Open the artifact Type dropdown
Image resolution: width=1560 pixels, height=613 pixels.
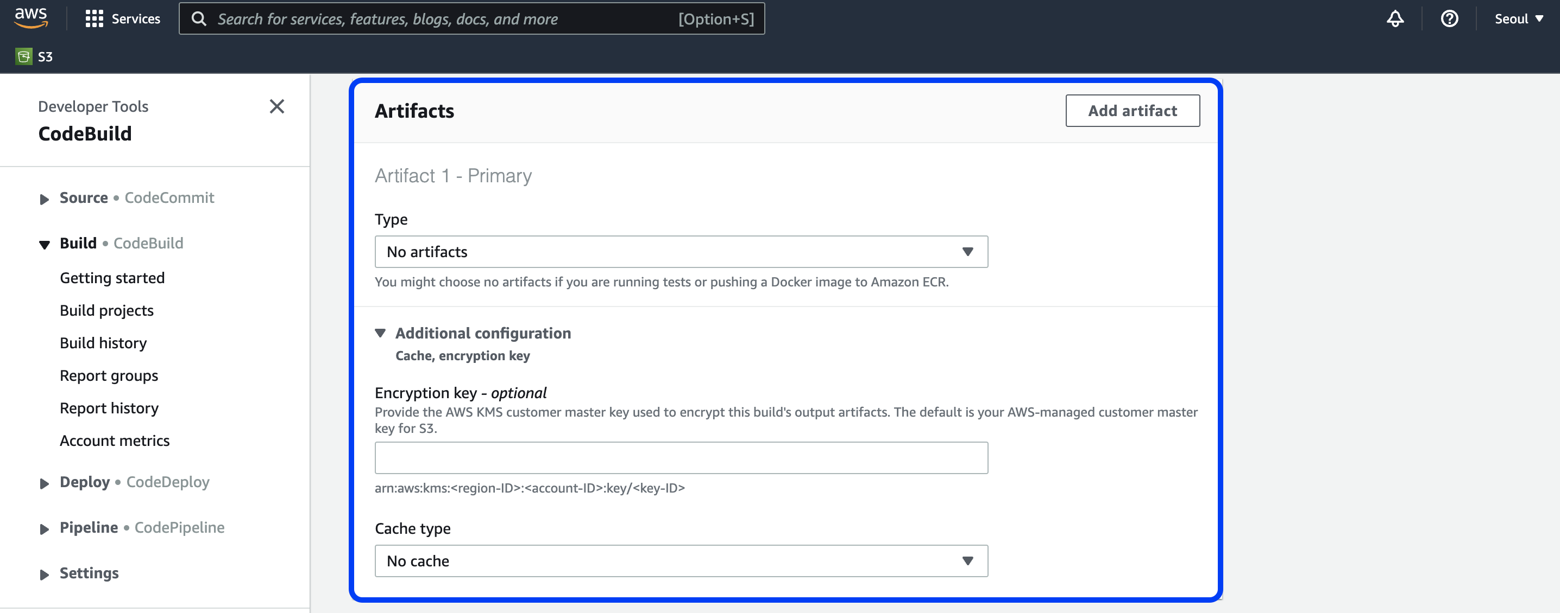(x=681, y=252)
